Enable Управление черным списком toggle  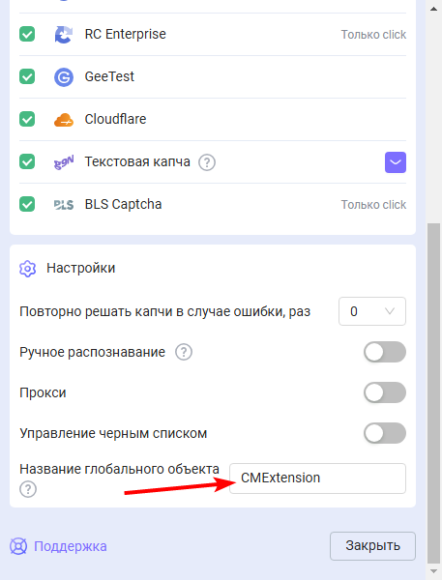pos(385,433)
